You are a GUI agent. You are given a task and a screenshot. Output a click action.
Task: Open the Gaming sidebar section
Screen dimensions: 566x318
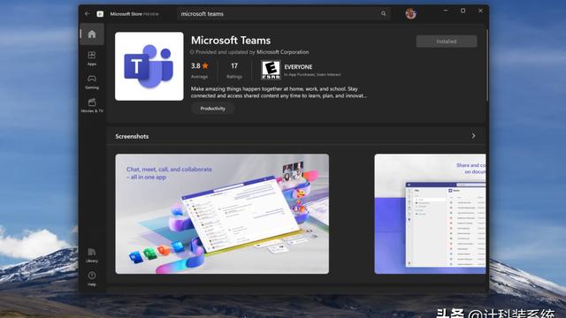tap(92, 82)
